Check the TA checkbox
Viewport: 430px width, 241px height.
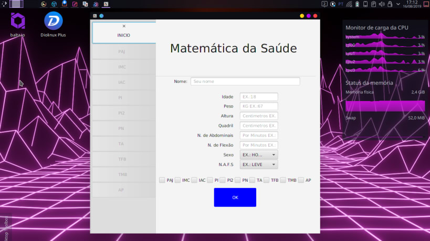pos(253,180)
